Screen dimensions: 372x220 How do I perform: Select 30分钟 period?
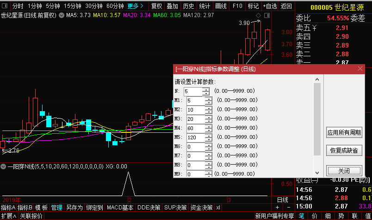(94, 6)
